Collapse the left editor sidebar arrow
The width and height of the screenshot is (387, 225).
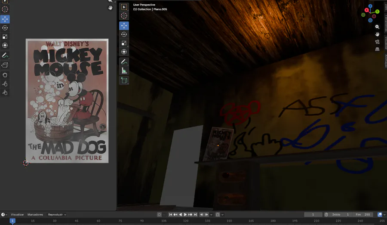pos(115,2)
